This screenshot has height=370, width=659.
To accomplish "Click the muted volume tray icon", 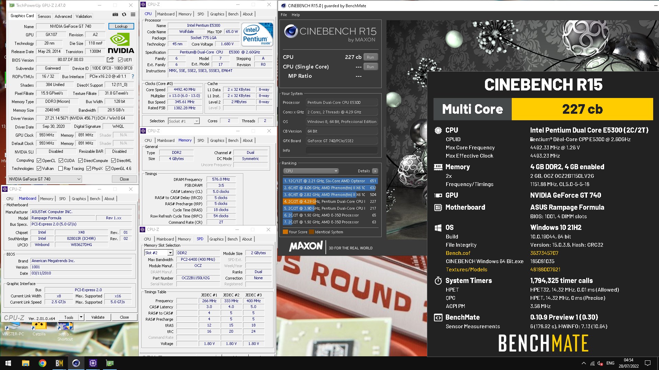I will pos(600,363).
